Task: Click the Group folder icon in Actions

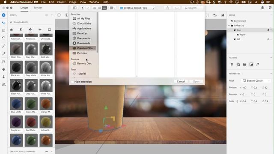Action: click(244, 64)
